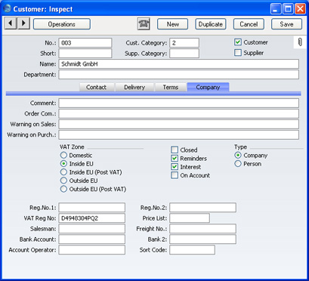Click the Warning on Purch. field
Viewport: 309px width, 281px height.
179,134
